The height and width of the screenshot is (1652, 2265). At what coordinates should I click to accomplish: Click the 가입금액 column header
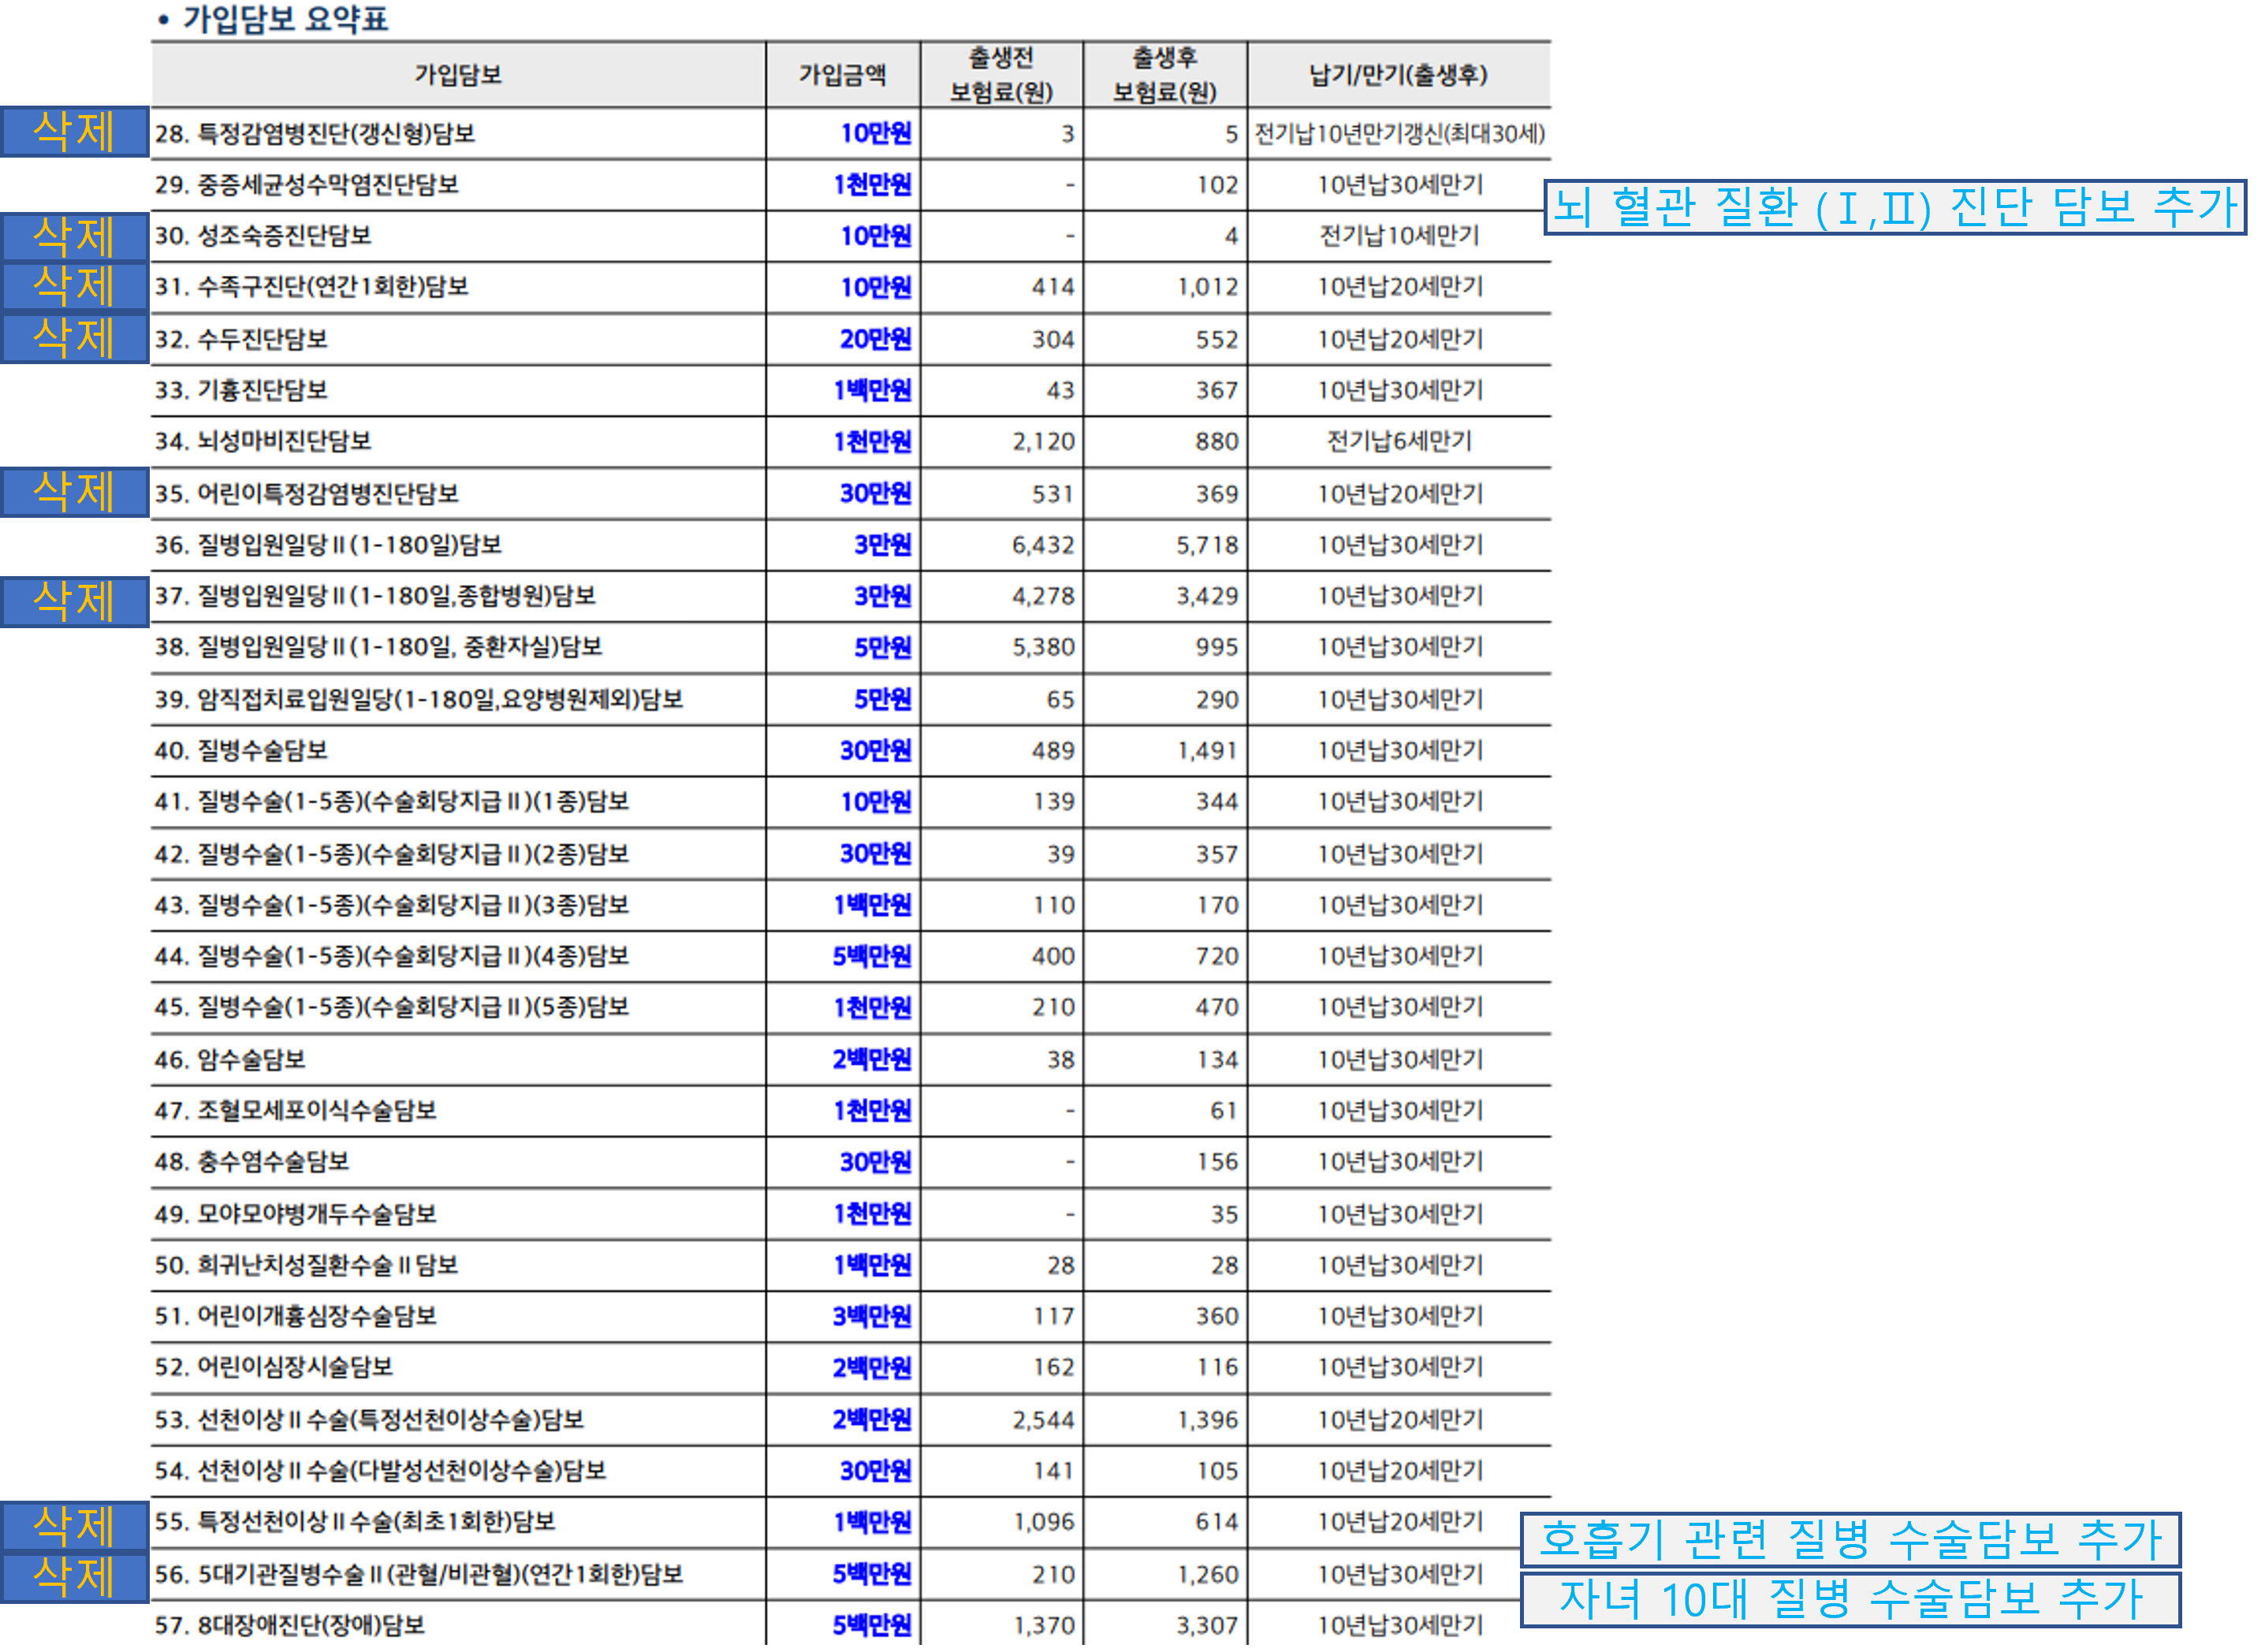842,75
